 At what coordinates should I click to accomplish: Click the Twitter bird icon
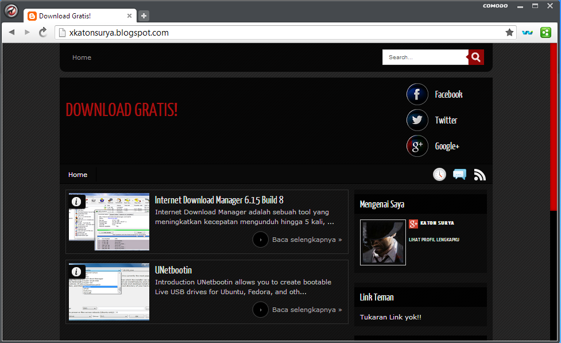[417, 120]
